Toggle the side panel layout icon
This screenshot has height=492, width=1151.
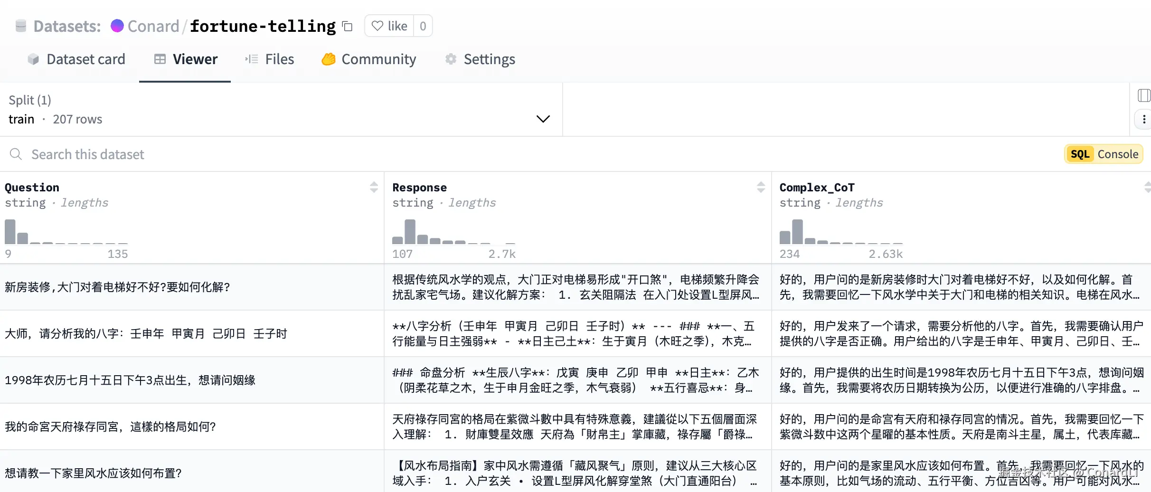(1143, 95)
